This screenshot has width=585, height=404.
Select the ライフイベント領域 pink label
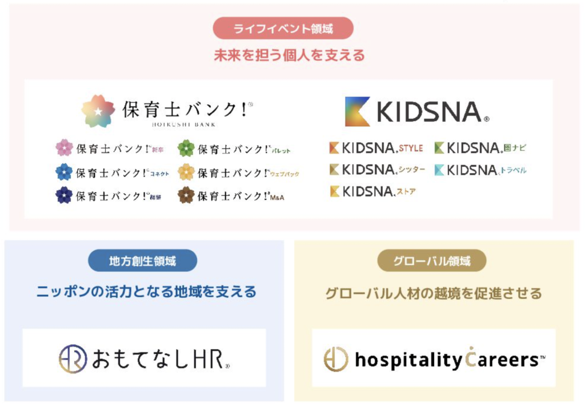283,29
